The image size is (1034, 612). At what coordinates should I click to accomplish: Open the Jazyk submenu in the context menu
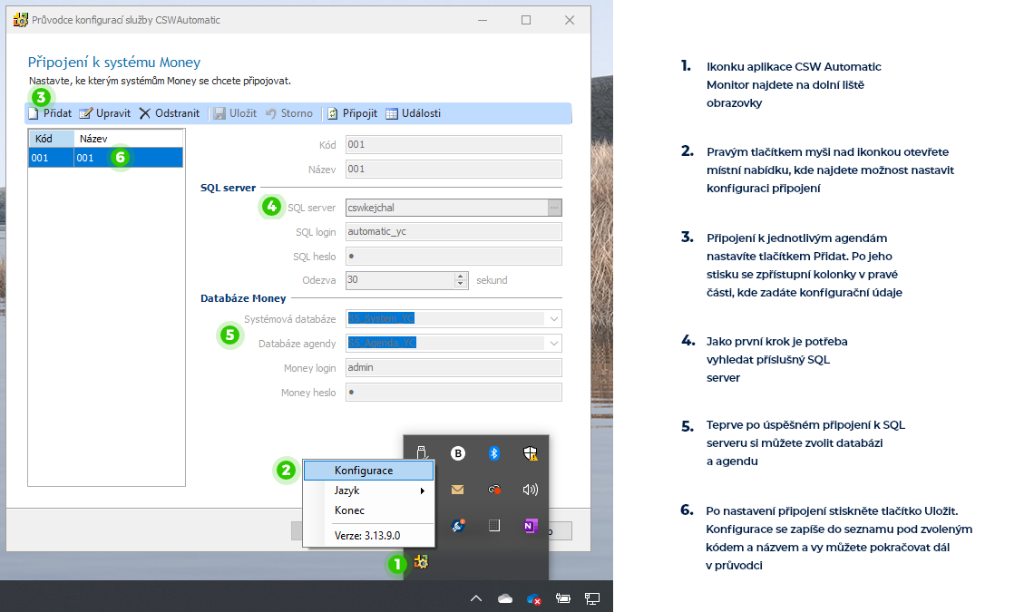pyautogui.click(x=368, y=491)
